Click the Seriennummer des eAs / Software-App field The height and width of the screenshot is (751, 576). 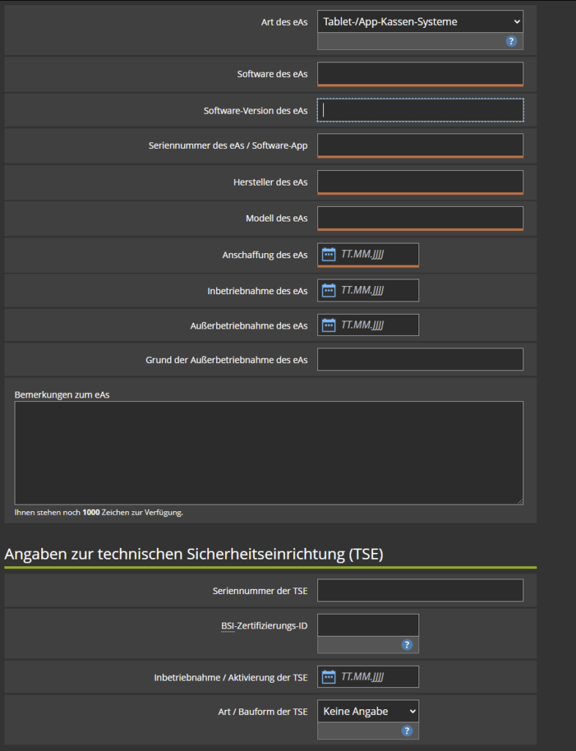(x=420, y=145)
